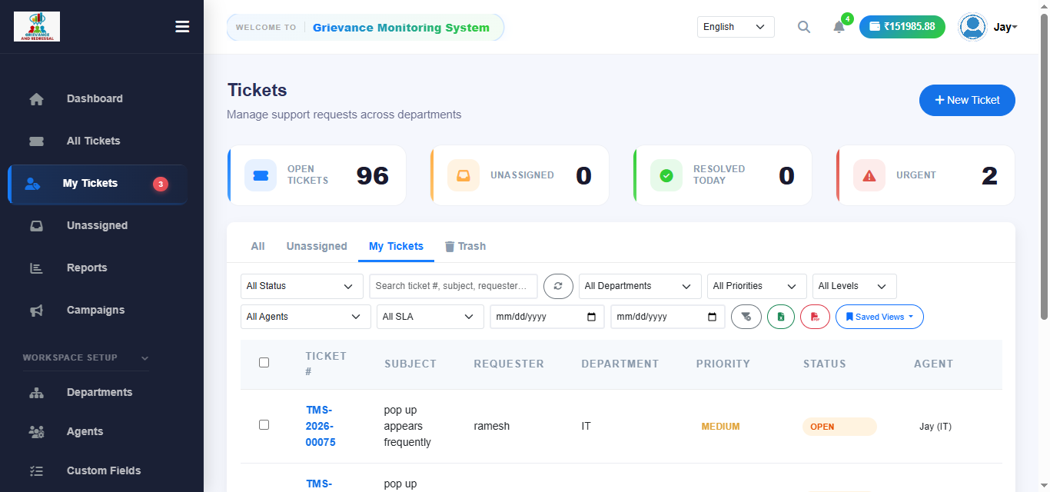
Task: Open the English language selector
Action: [x=736, y=27]
